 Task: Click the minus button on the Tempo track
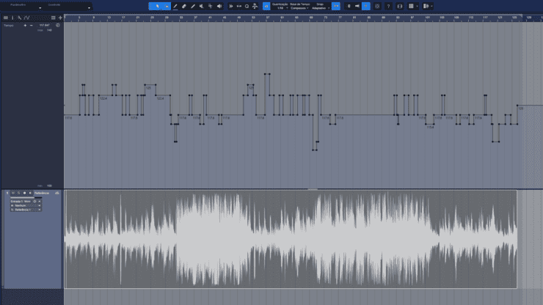32,25
